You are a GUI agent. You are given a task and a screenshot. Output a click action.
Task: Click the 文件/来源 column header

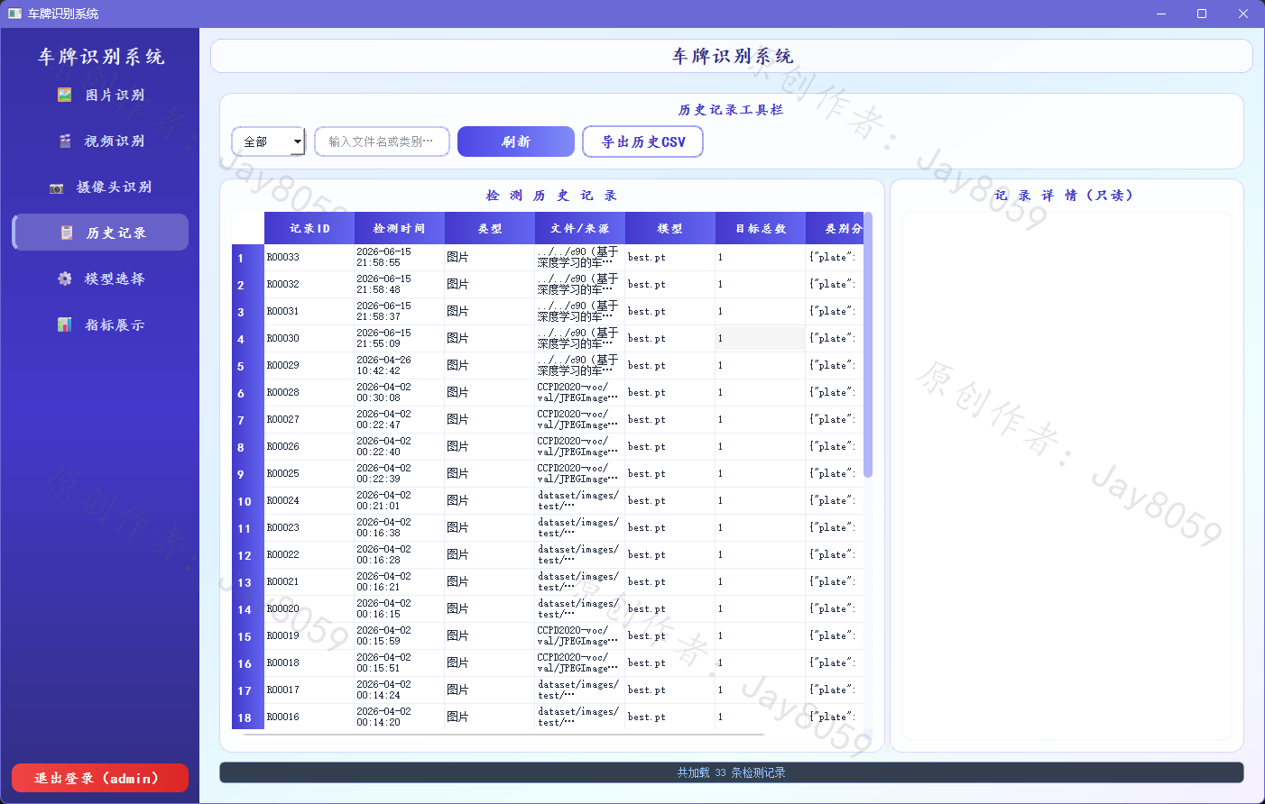coord(580,228)
